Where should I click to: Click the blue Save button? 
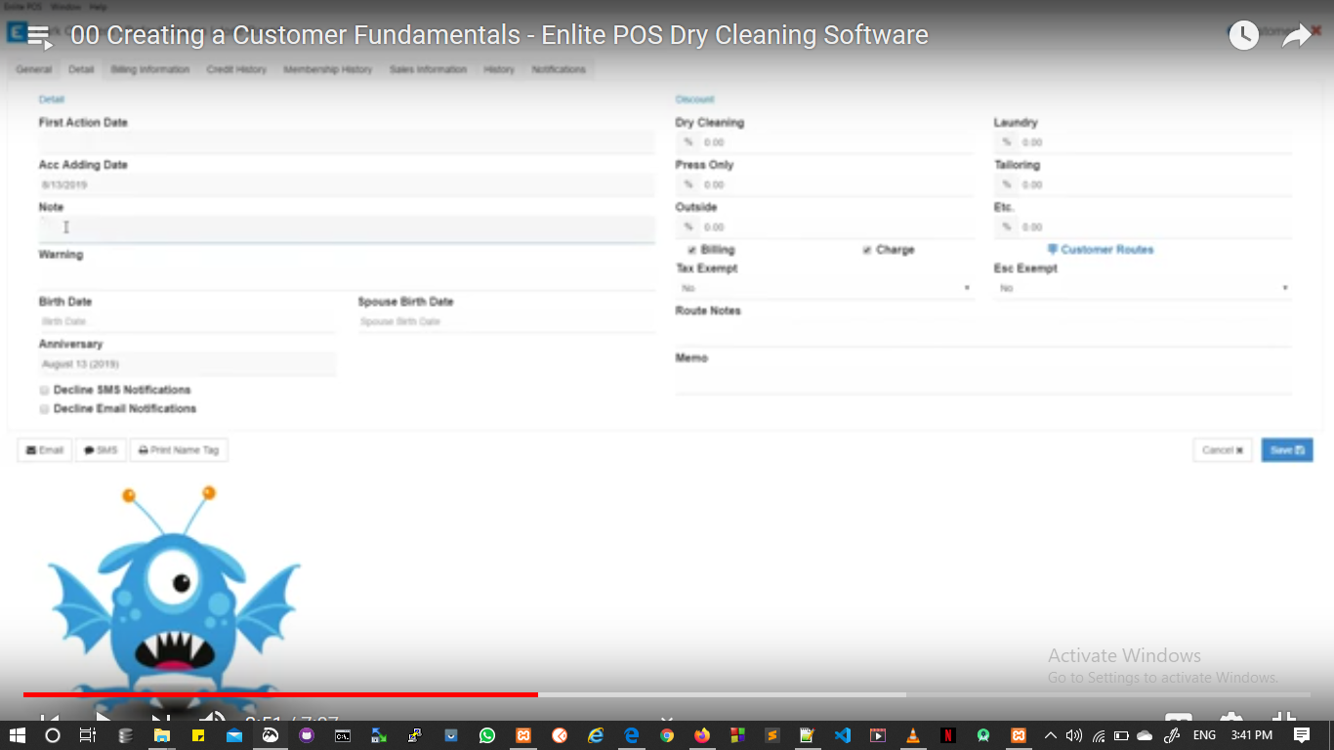pos(1287,450)
